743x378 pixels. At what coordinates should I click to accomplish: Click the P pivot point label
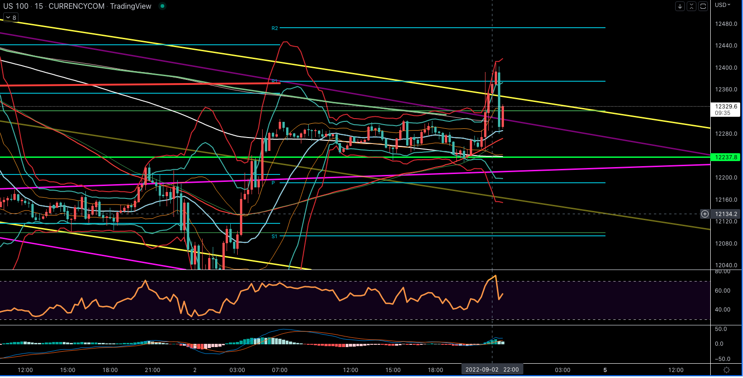pos(273,183)
